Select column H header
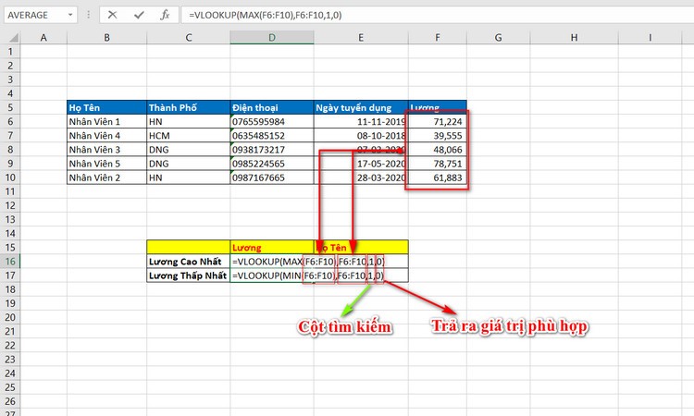Screen dimensions: 694x416 [x=574, y=38]
